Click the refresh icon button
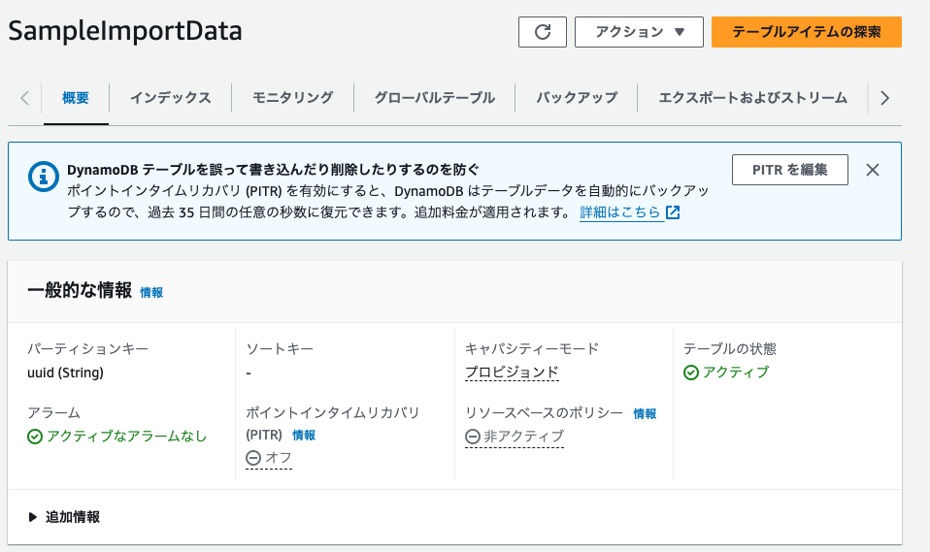Viewport: 930px width, 552px height. click(543, 31)
